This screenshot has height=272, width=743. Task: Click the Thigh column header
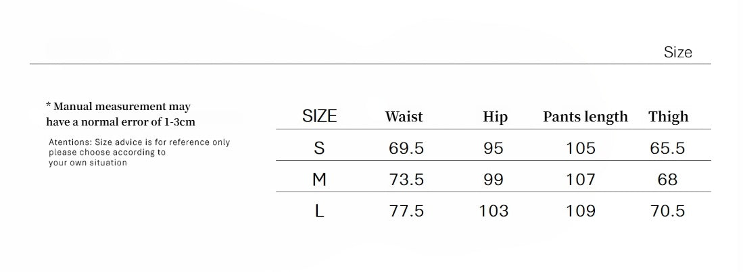(x=668, y=117)
